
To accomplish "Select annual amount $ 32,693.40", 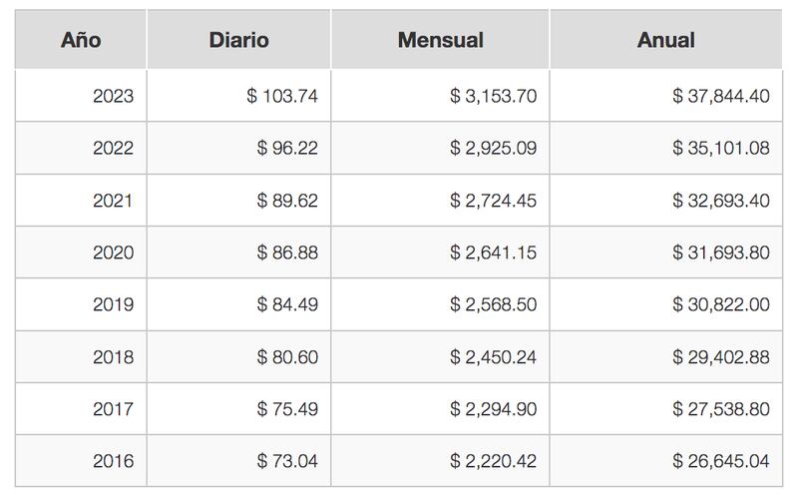I will [720, 201].
